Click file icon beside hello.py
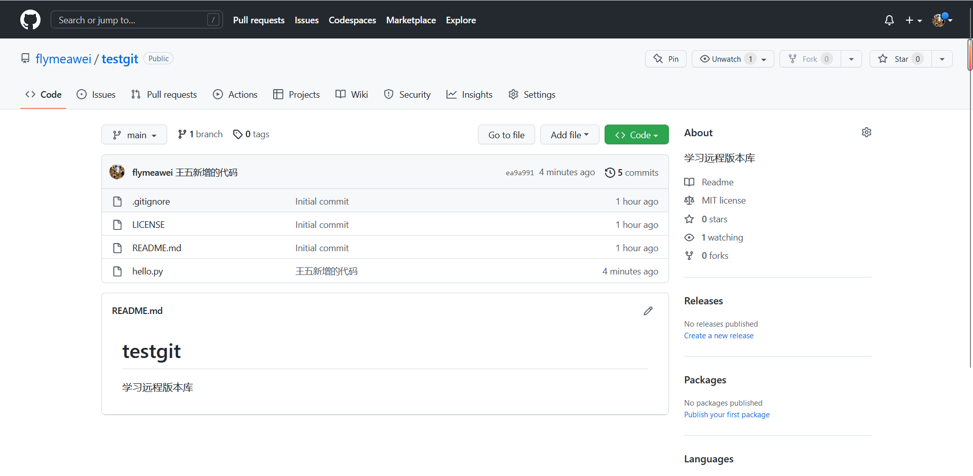The image size is (973, 476). 118,271
